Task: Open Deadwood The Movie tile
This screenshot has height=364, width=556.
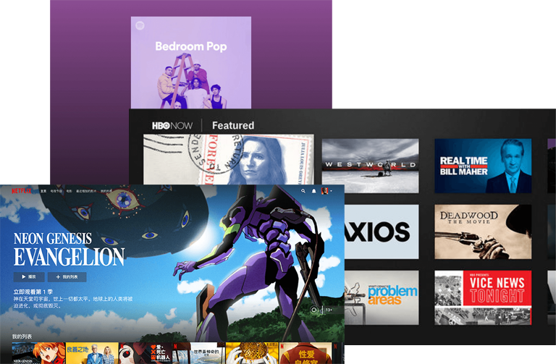Action: click(x=482, y=232)
